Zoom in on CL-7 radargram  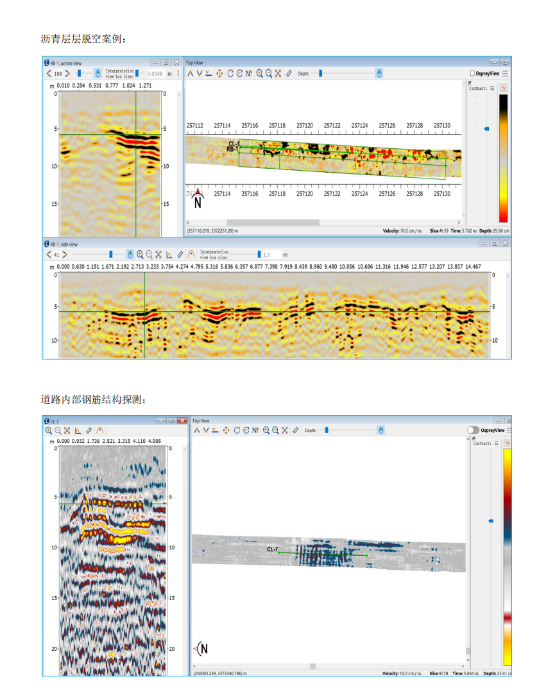(49, 431)
